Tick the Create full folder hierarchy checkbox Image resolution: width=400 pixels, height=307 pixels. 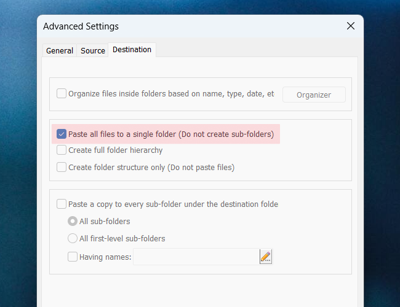(62, 150)
